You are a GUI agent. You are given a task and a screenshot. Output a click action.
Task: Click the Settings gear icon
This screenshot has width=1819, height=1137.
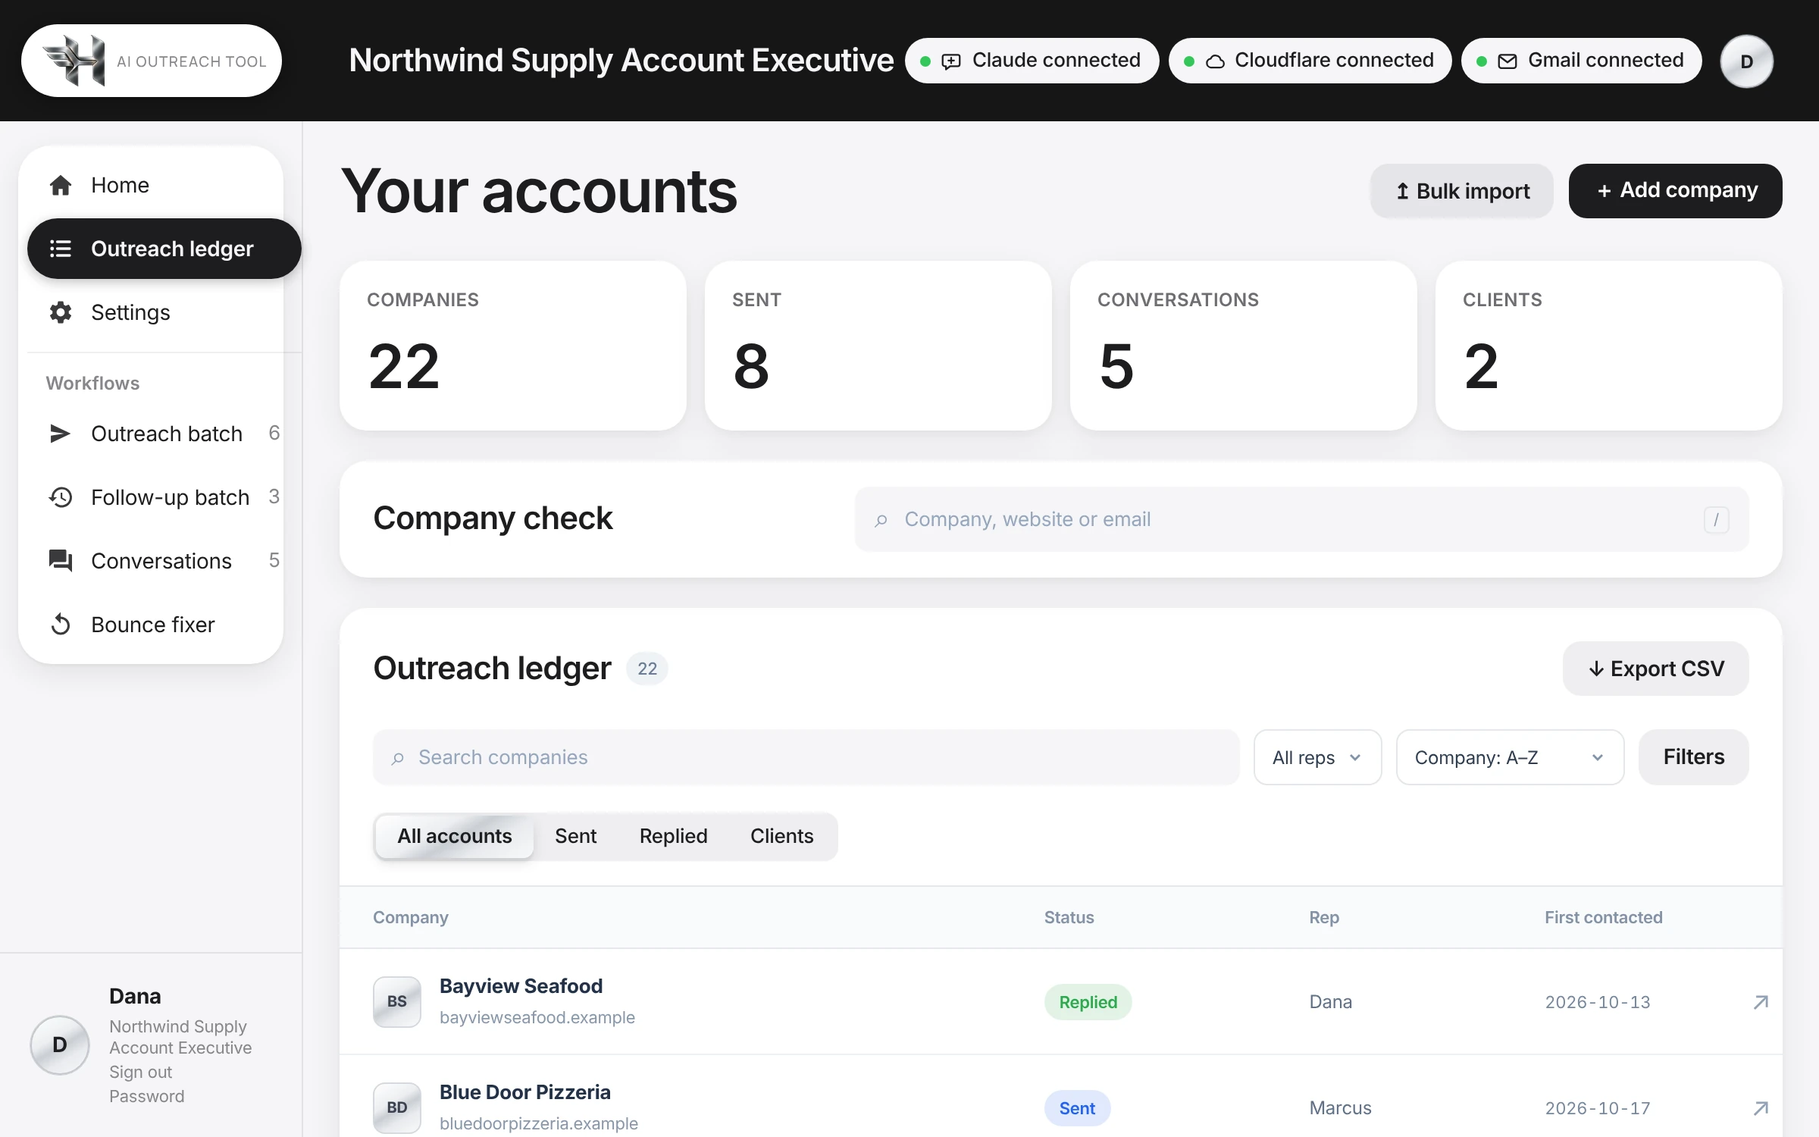[x=61, y=312]
